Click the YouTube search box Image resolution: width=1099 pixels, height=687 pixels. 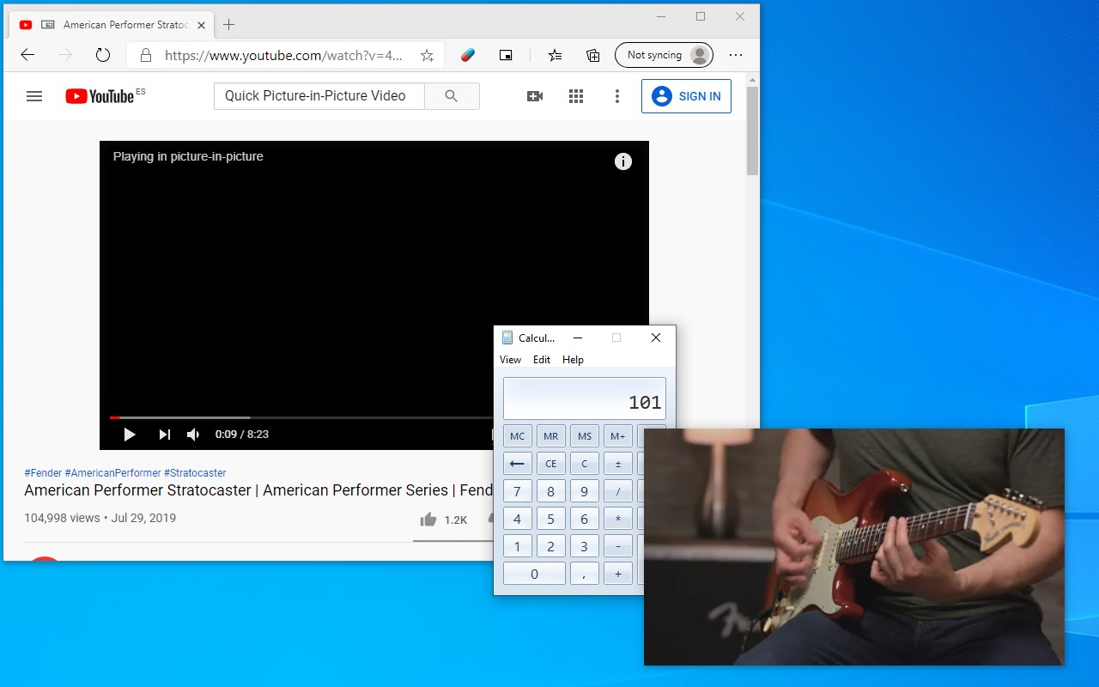(x=319, y=95)
